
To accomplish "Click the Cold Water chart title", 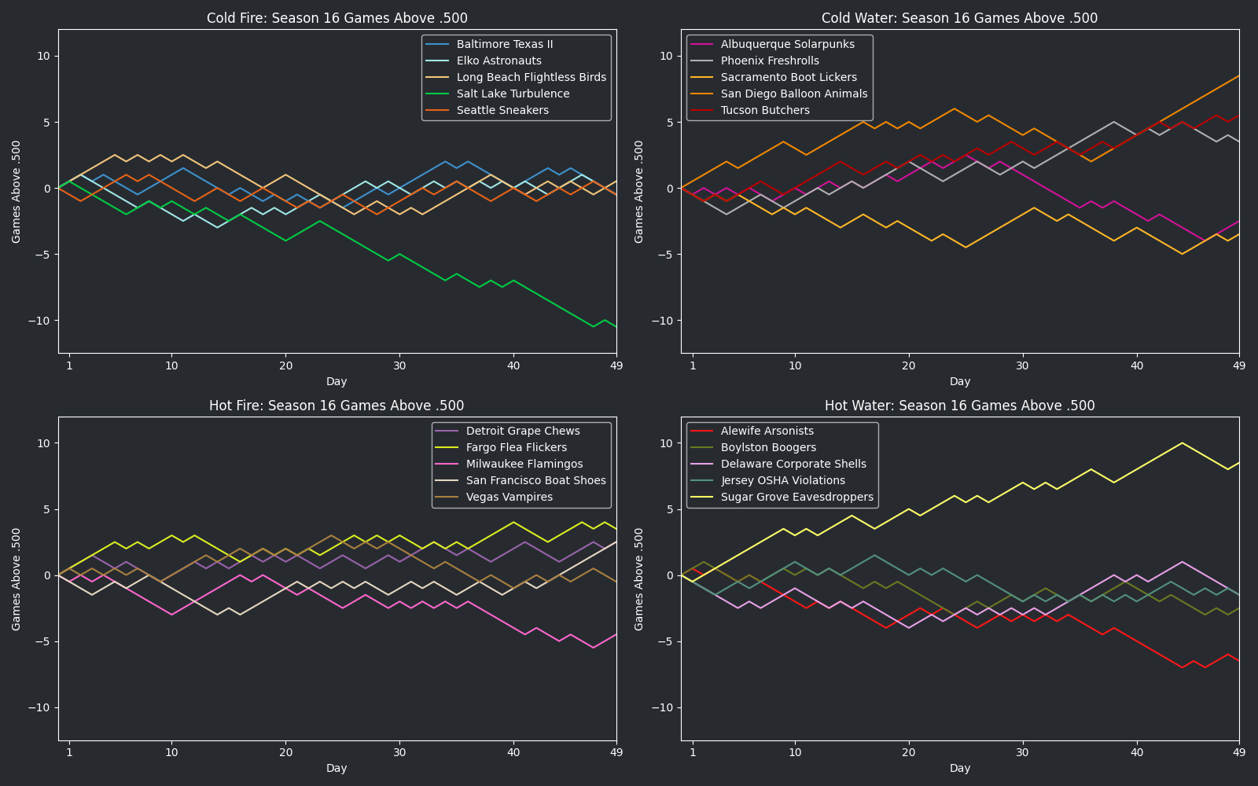I will [959, 18].
